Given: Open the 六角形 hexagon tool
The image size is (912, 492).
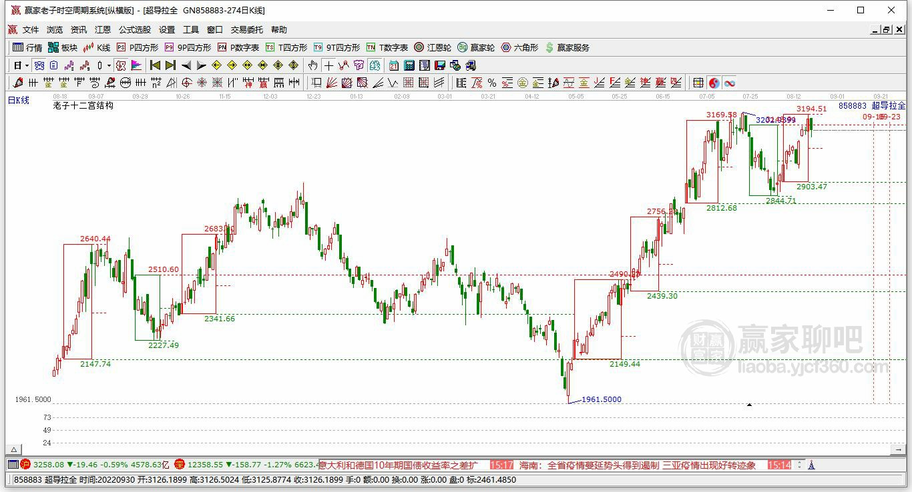Looking at the screenshot, I should click(519, 47).
